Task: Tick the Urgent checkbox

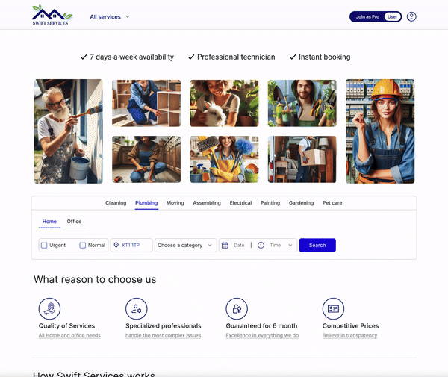Action: 44,245
